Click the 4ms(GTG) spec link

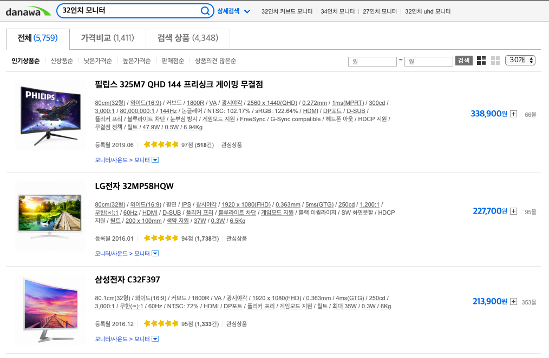(x=350, y=298)
